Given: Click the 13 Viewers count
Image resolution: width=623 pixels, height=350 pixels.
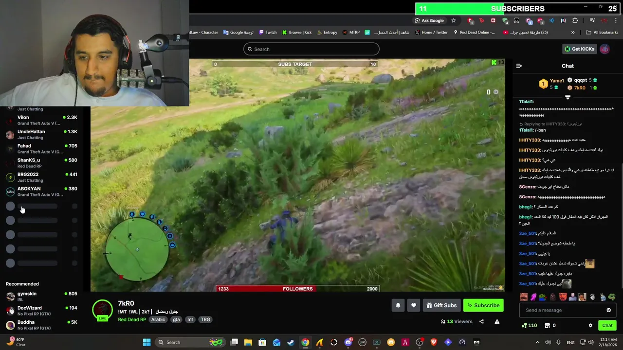Looking at the screenshot, I should (457, 321).
